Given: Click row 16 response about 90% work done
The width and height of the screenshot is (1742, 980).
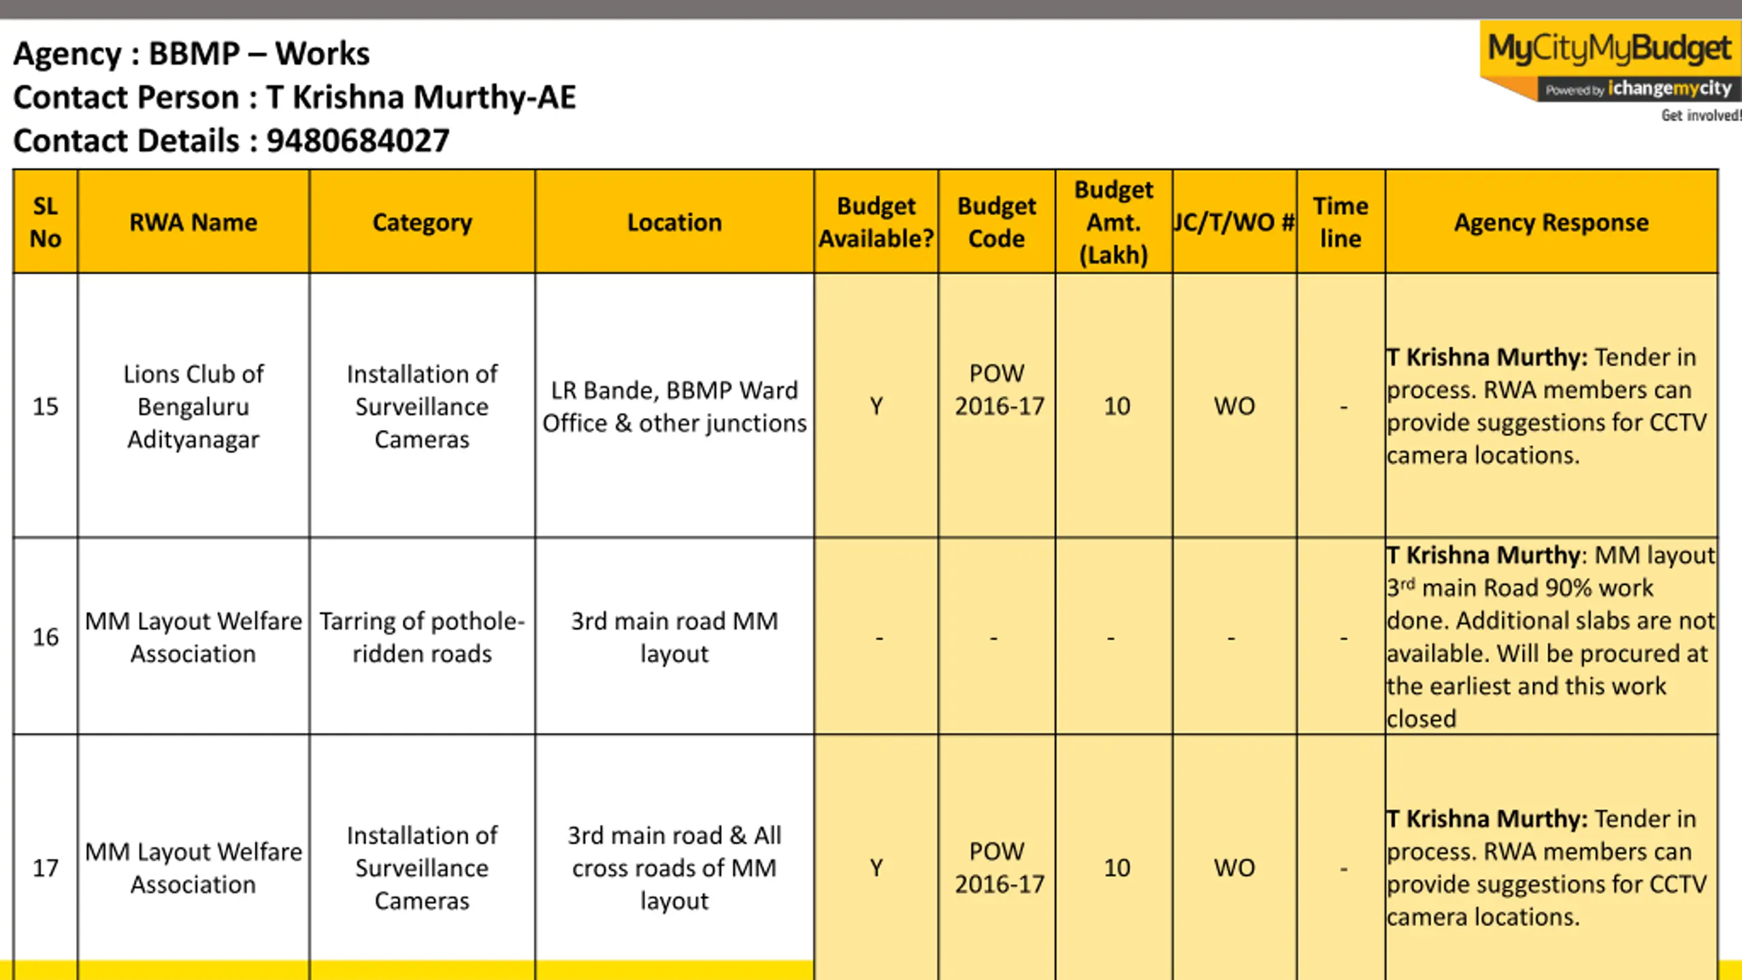Looking at the screenshot, I should (1551, 636).
